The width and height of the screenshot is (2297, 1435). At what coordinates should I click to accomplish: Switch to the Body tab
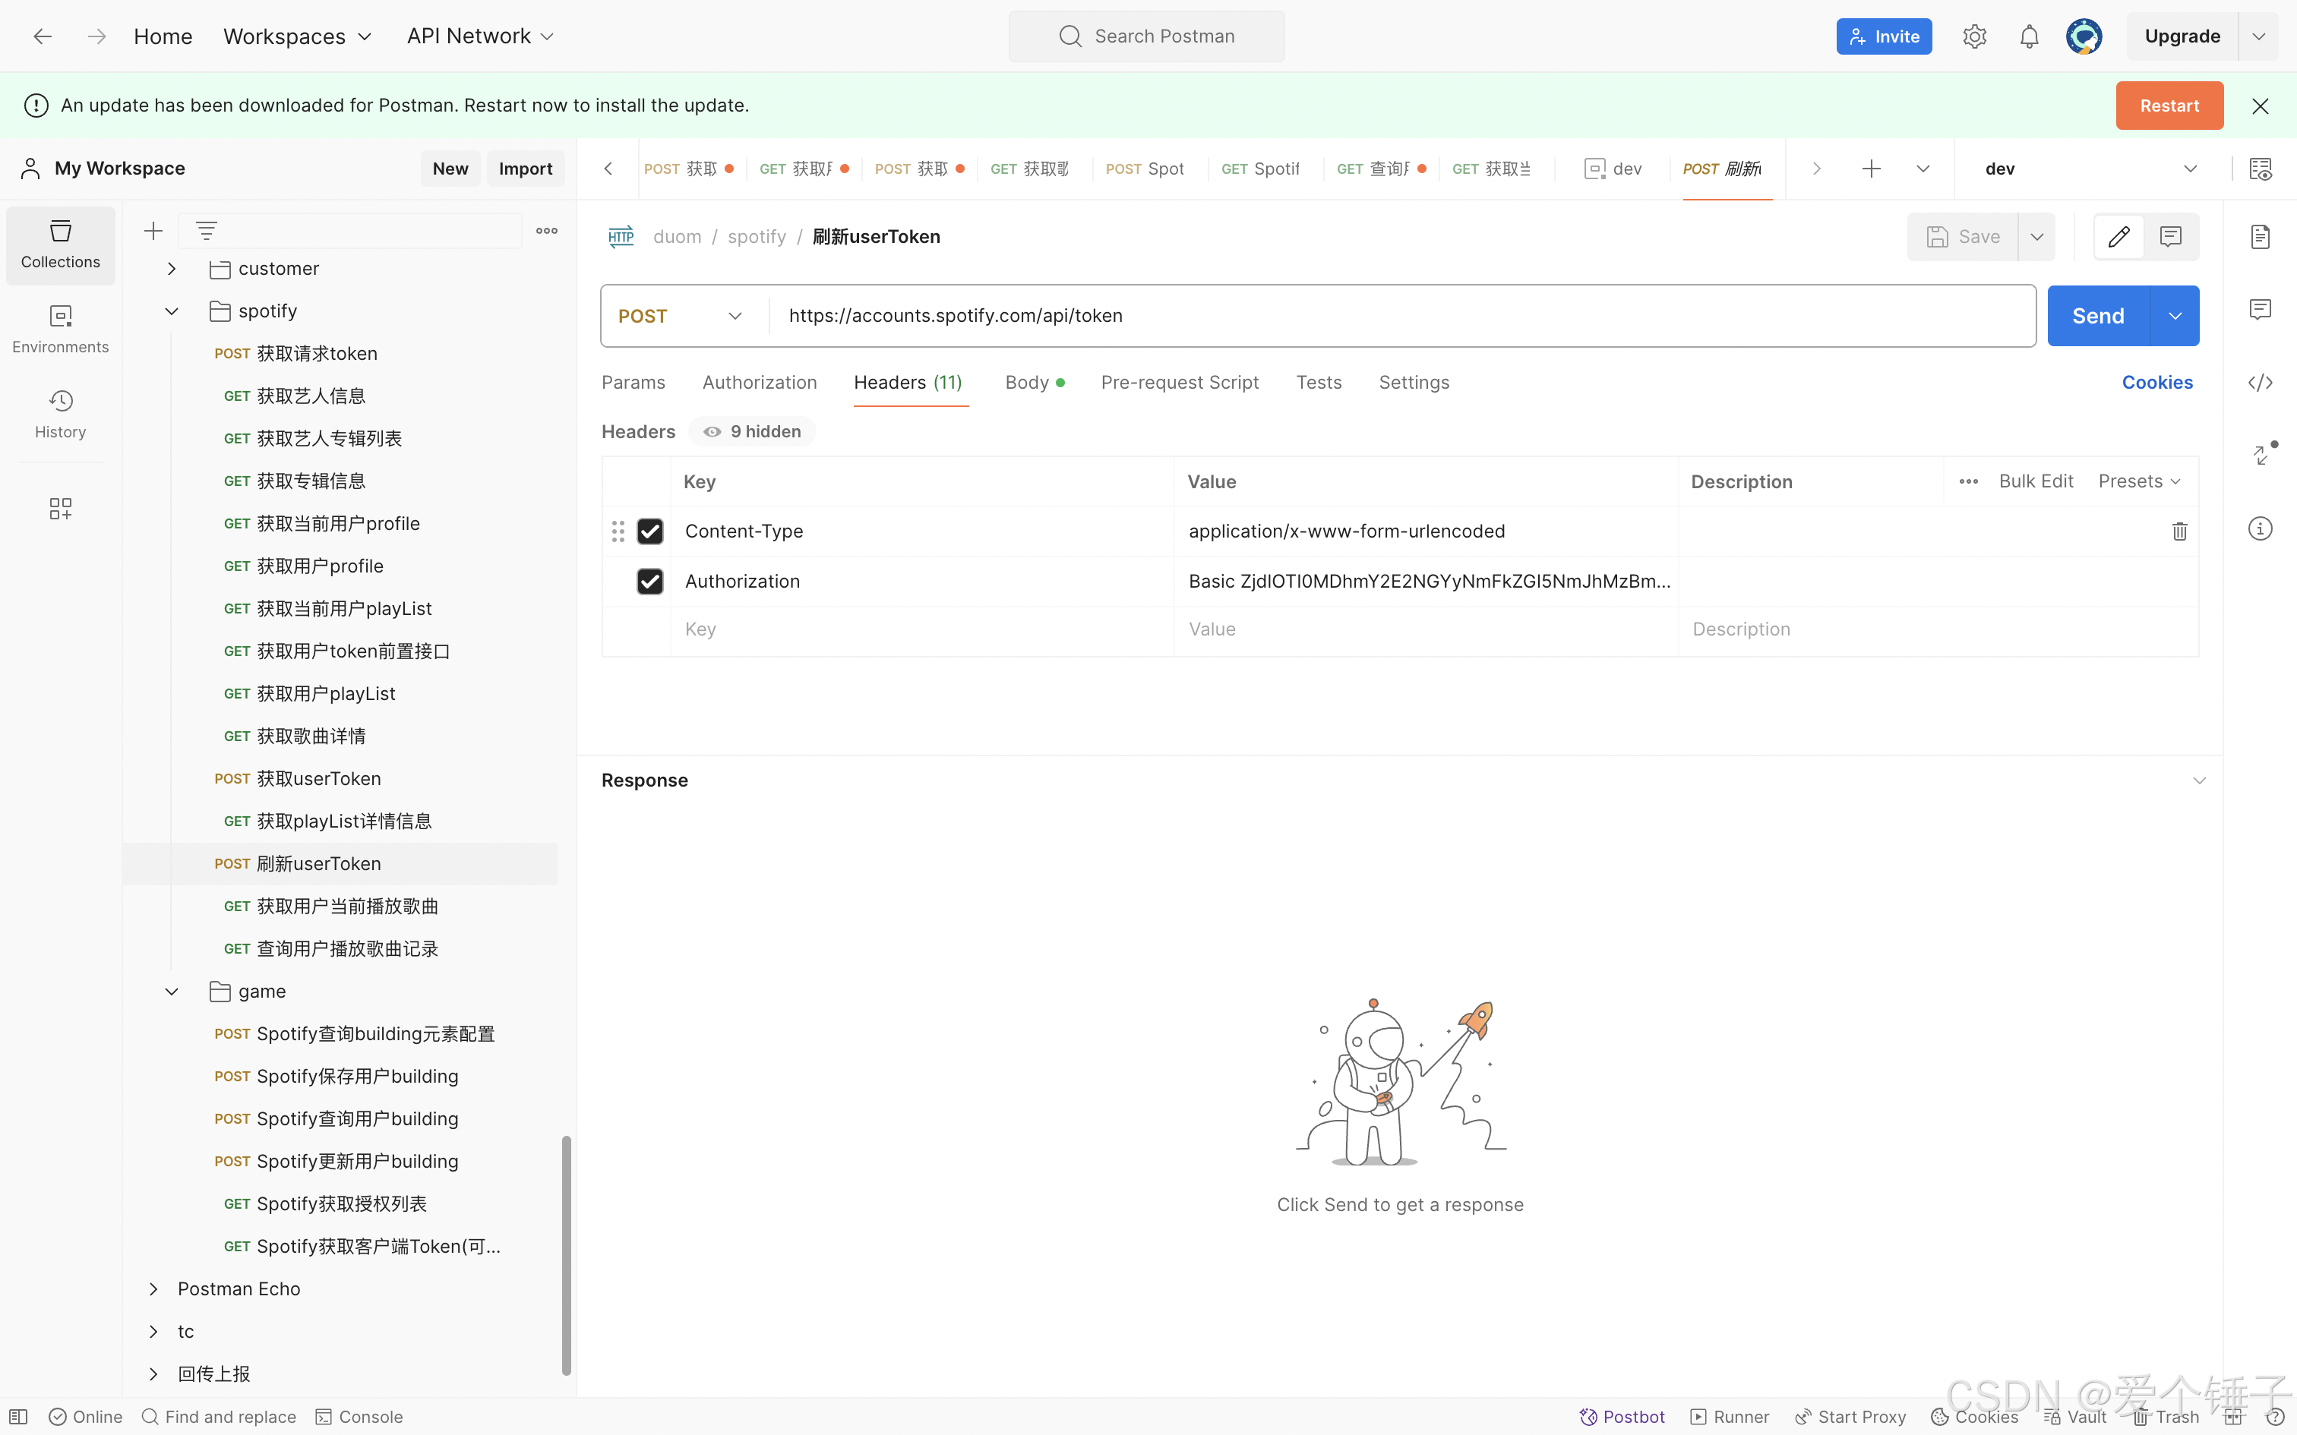click(x=1027, y=383)
